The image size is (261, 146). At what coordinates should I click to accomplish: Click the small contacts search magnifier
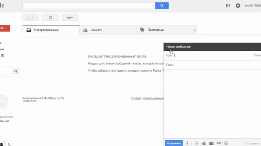[16, 71]
